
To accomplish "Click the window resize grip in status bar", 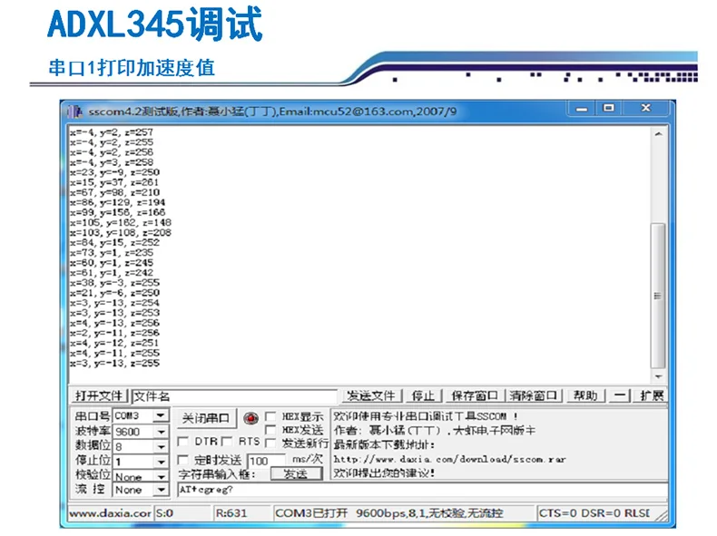I will pyautogui.click(x=662, y=515).
